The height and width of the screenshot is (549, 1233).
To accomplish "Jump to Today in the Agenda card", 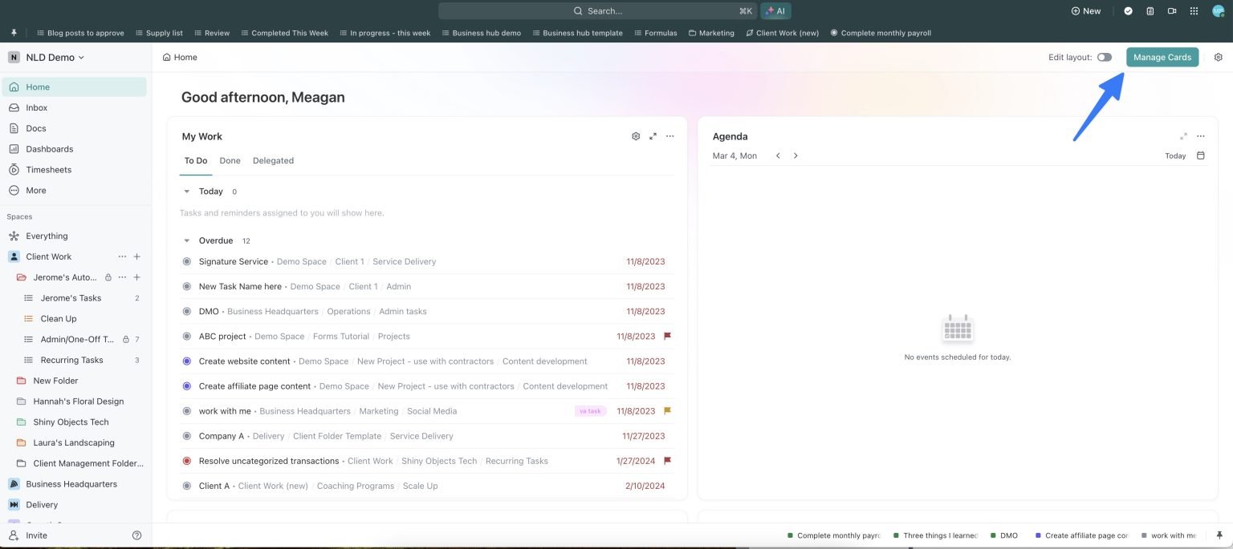I will (1175, 155).
